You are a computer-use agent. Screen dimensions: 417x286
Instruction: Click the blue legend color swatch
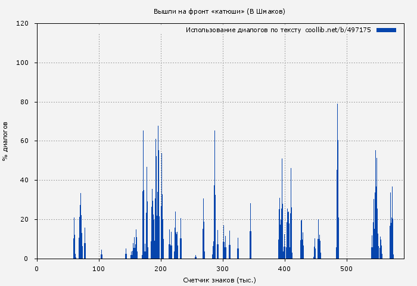pyautogui.click(x=386, y=30)
